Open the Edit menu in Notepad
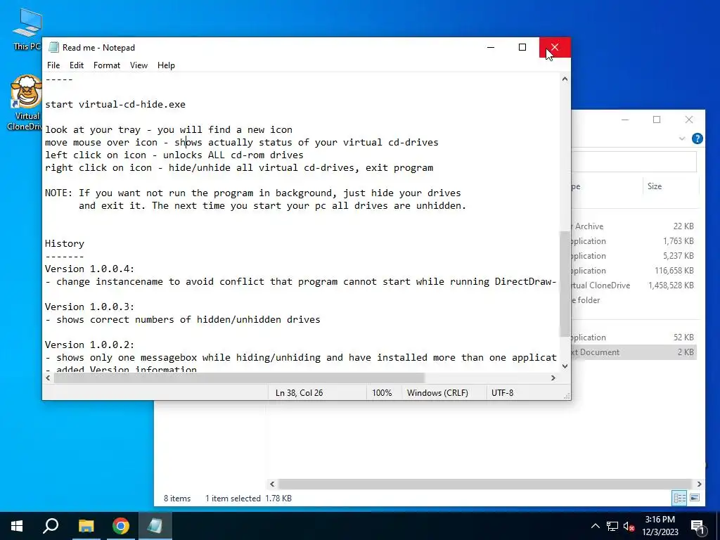The width and height of the screenshot is (720, 540). pos(76,65)
